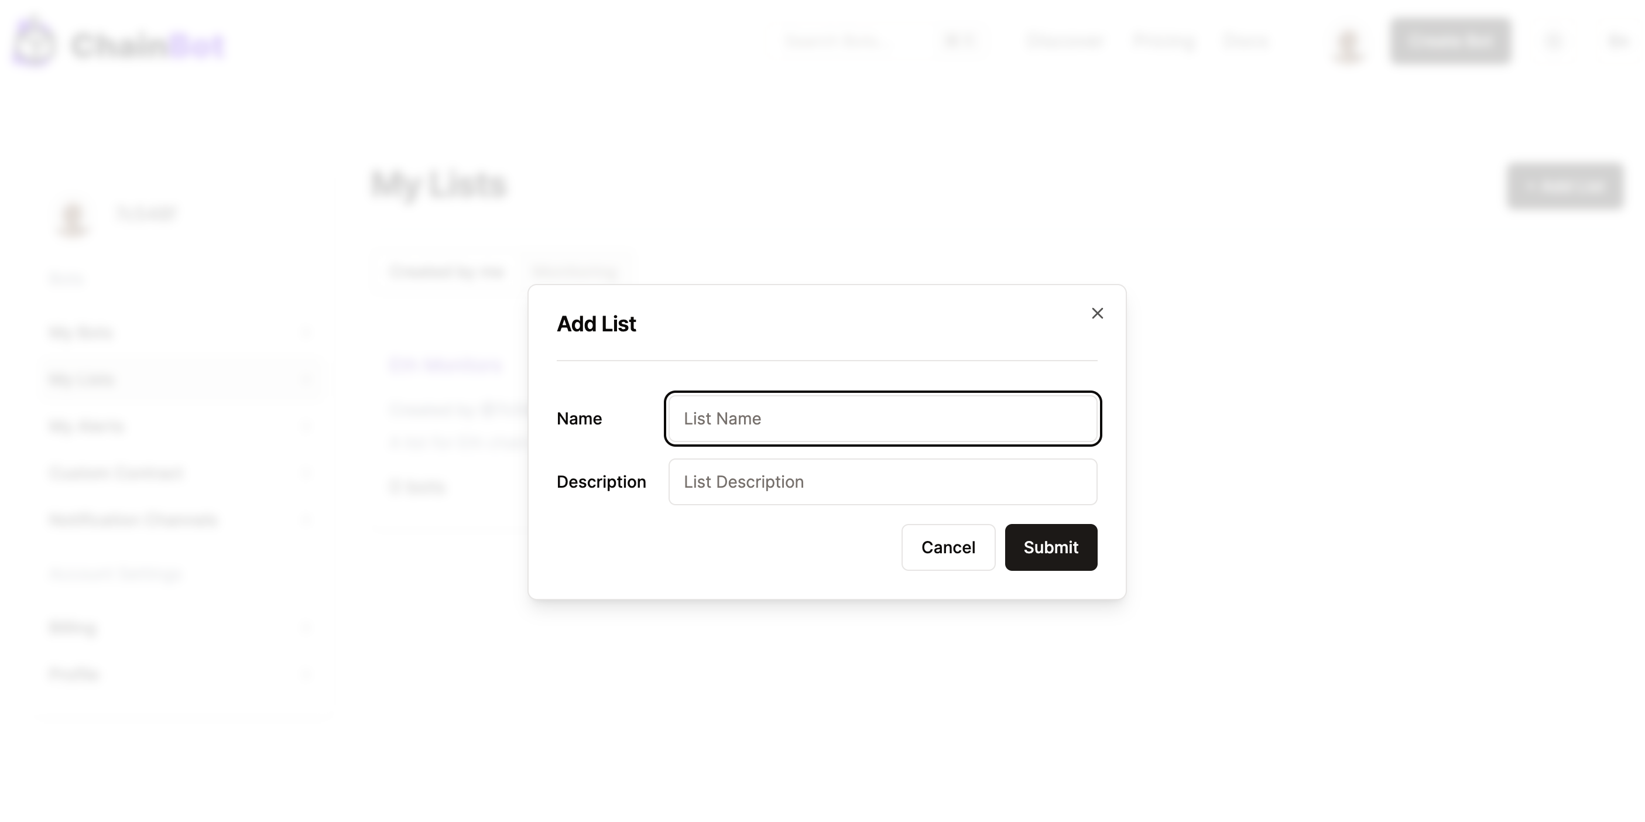Cancel the Add List dialog

(948, 547)
